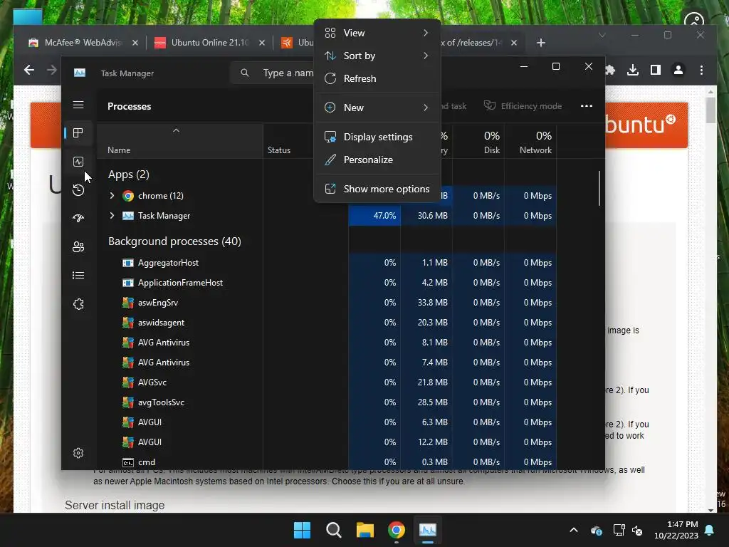
Task: Collapse column sort chevron above Name
Action: coord(176,131)
